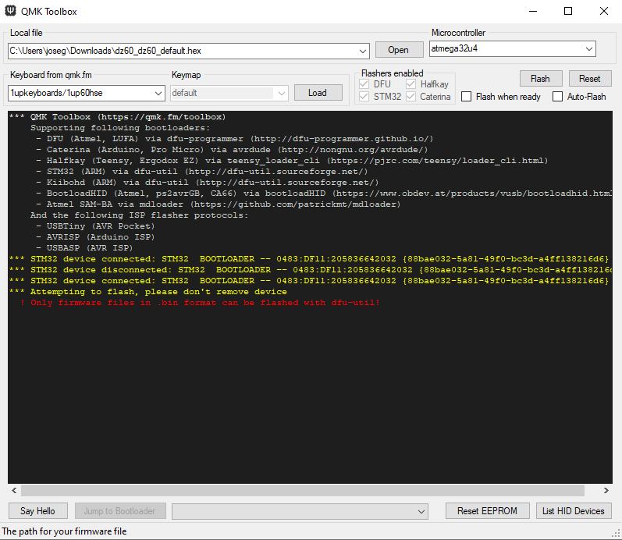Expand the Microcontroller atmega32u4 dropdown
This screenshot has height=540, width=622.
coord(589,49)
